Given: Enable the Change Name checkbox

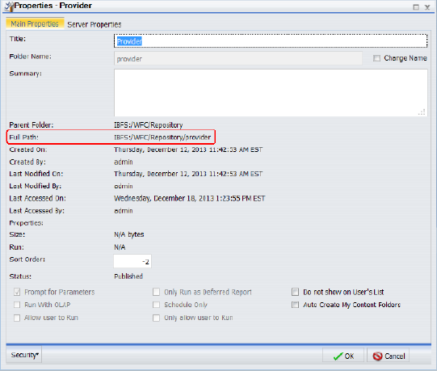Looking at the screenshot, I should click(376, 58).
